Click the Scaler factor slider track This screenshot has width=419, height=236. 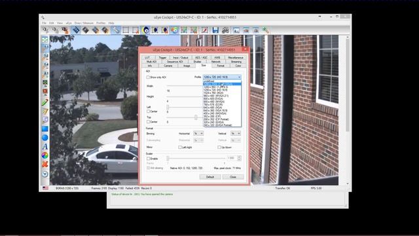196,159
